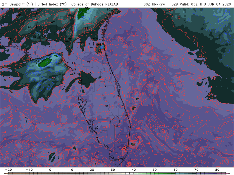
Task: Click the 'College of DuPage NEXLAB' label
Action: click(x=94, y=4)
